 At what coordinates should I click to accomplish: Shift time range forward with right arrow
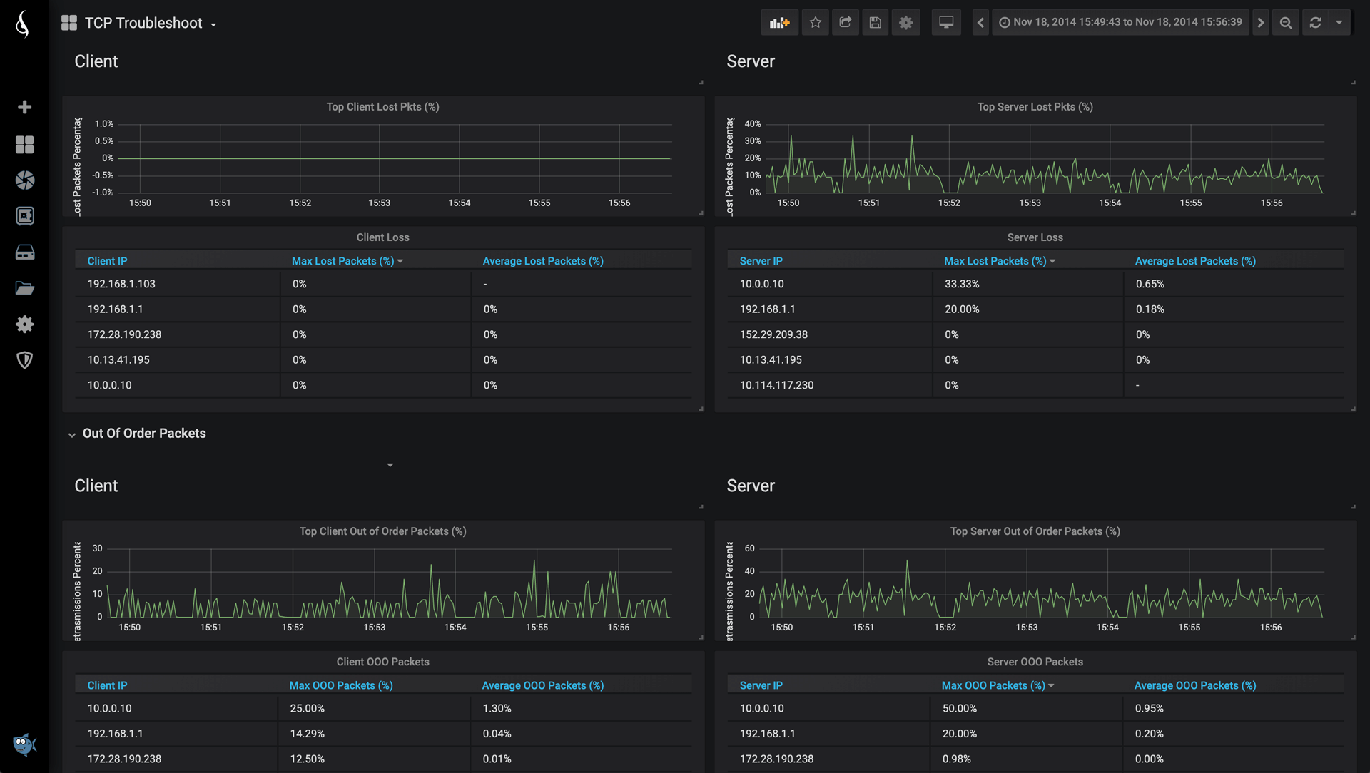tap(1261, 23)
